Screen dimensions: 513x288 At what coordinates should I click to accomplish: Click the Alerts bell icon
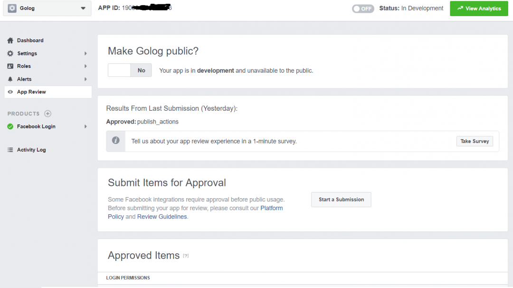[10, 79]
